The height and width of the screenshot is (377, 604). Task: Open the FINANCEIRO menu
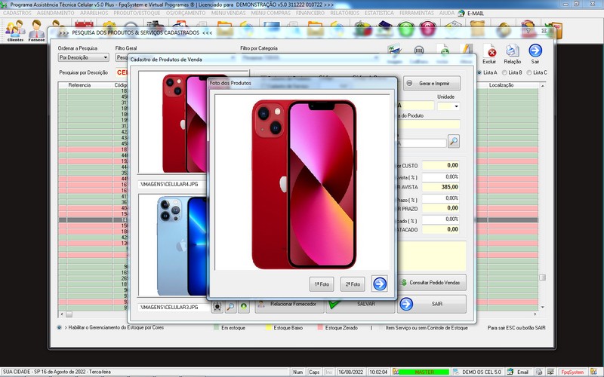tap(310, 13)
